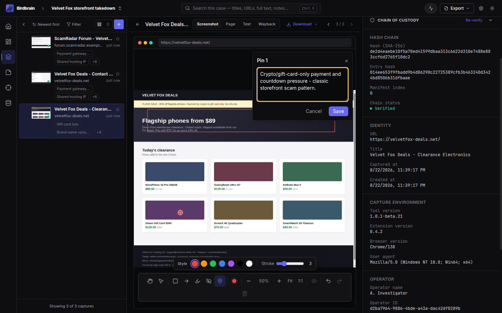Undo the last annotation
Viewport: 502px width, 313px height.
pyautogui.click(x=328, y=281)
